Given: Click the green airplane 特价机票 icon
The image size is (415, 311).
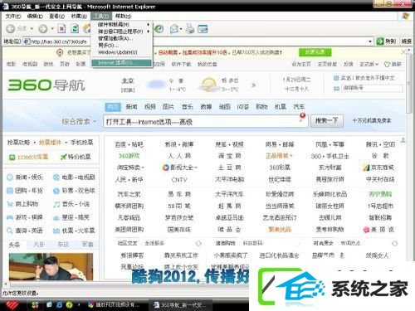Looking at the screenshot, I should tap(64, 157).
